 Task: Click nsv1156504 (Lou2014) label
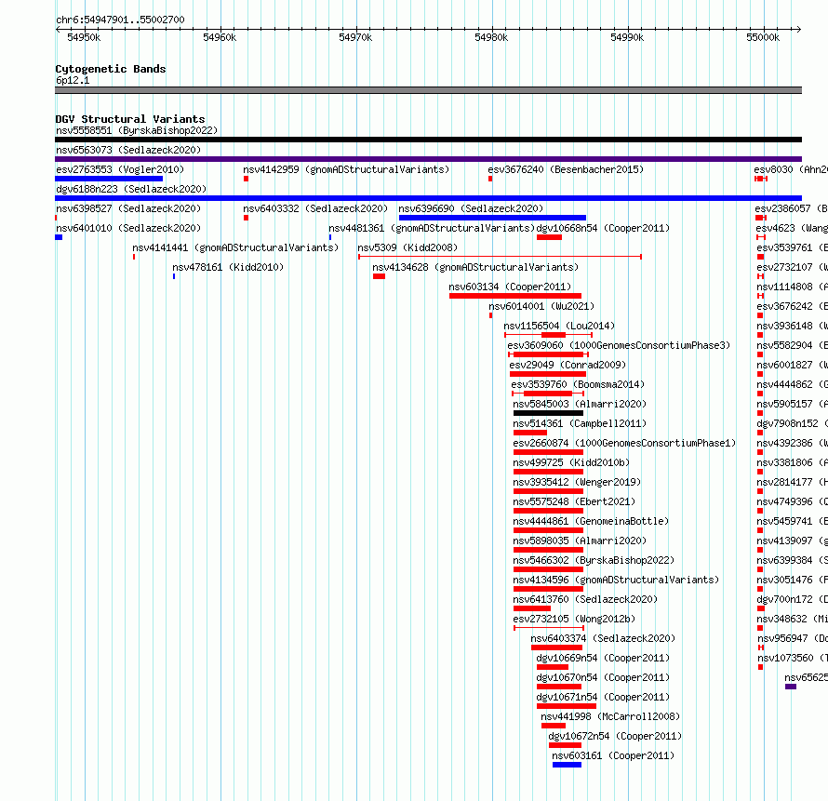coord(559,326)
